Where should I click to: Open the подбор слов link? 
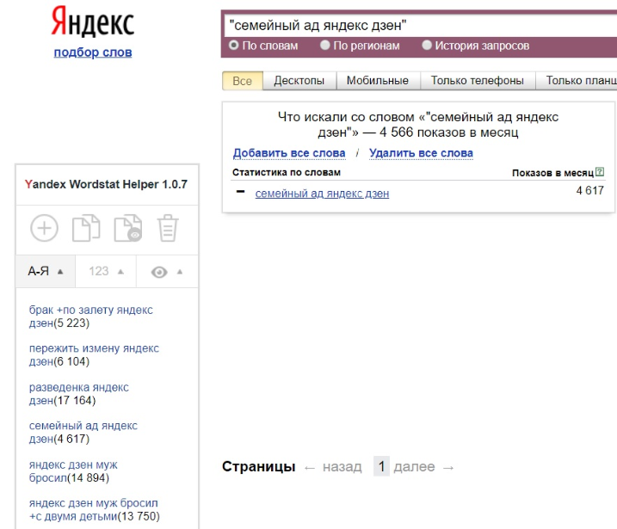click(93, 52)
